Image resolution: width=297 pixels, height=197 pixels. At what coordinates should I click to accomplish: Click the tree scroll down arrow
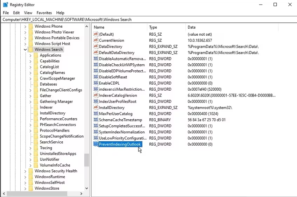click(x=86, y=188)
